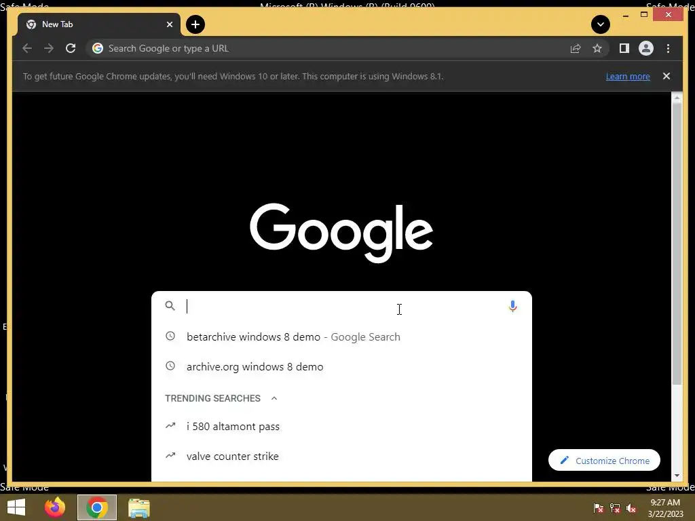Click the network tray icon

[x=615, y=507]
